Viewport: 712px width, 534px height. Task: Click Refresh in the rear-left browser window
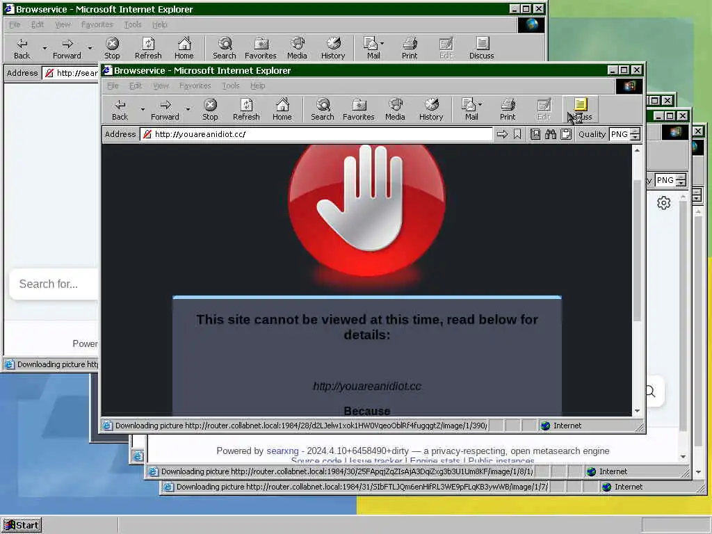(x=148, y=49)
